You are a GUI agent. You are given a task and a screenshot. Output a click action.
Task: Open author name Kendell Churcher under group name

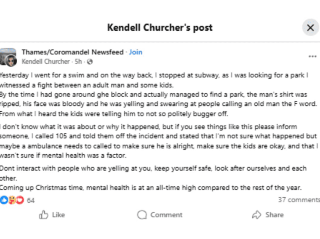(45, 62)
